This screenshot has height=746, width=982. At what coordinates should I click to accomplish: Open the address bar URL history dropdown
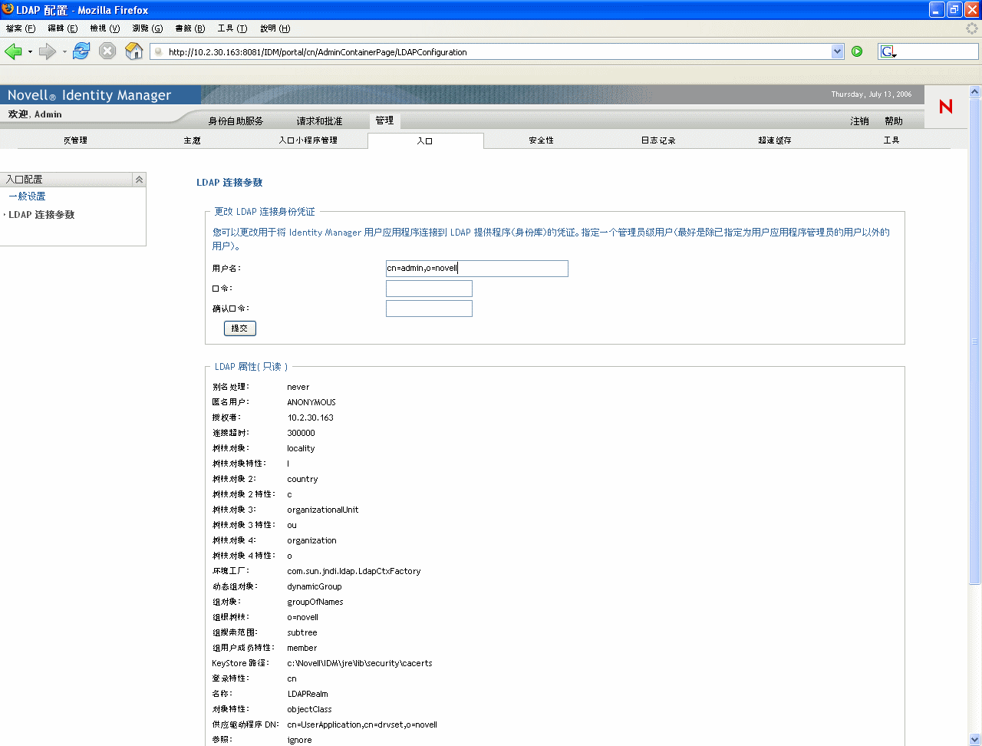tap(837, 51)
